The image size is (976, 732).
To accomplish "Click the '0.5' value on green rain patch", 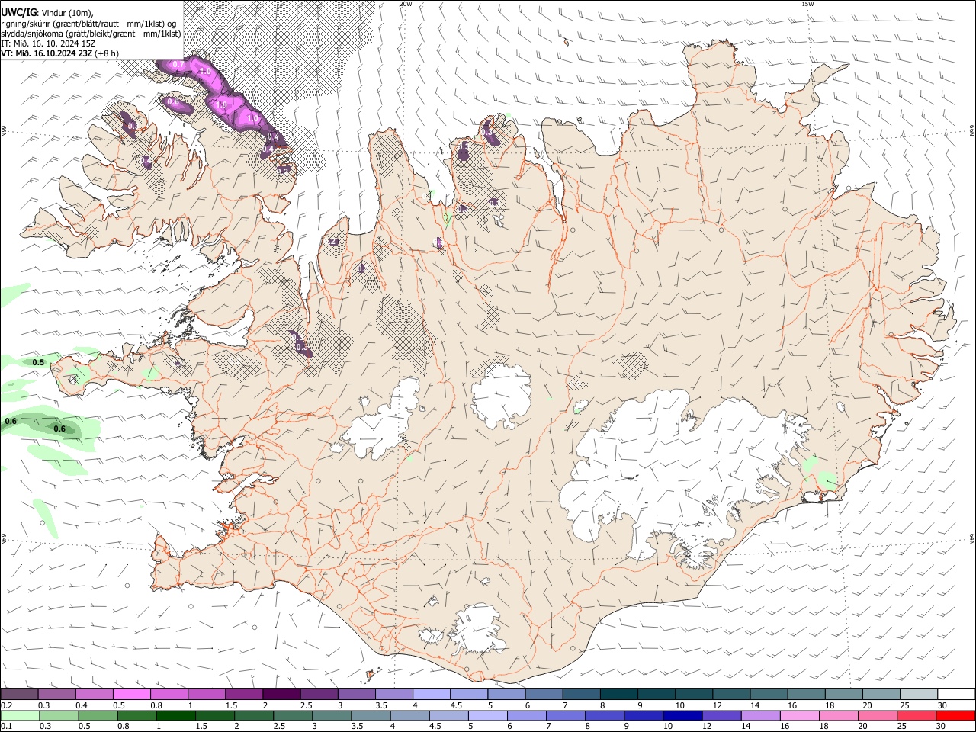I will 38,362.
